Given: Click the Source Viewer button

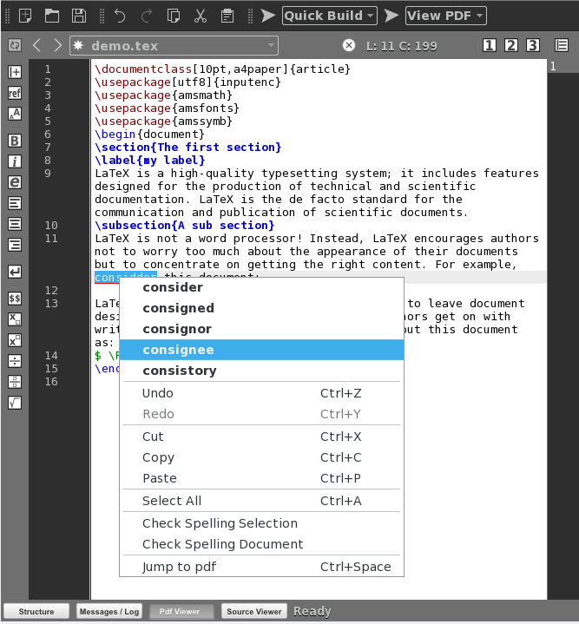Looking at the screenshot, I should (x=253, y=611).
